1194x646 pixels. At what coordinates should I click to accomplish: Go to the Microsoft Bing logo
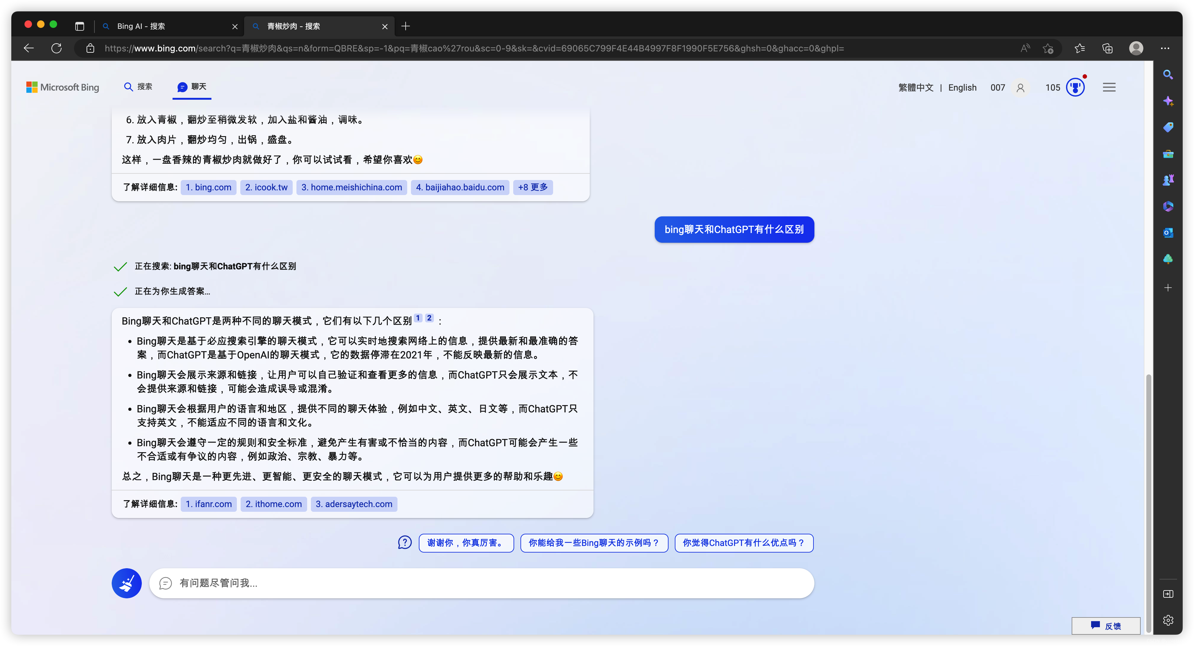(62, 87)
